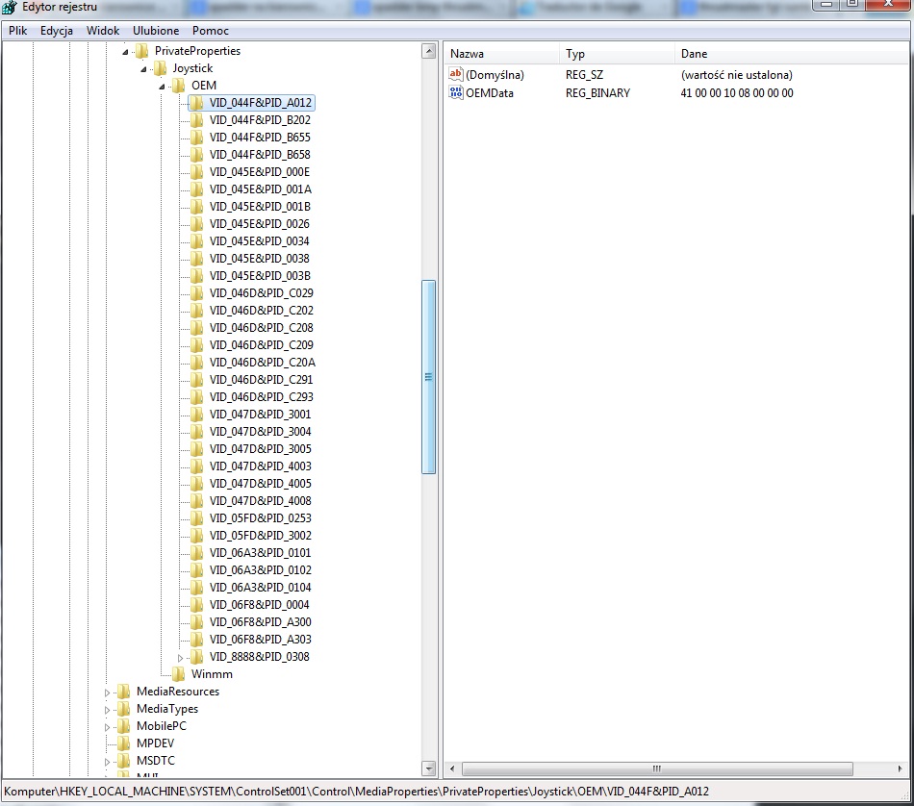Click the OEM folder icon
The height and width of the screenshot is (806, 914).
coord(178,86)
